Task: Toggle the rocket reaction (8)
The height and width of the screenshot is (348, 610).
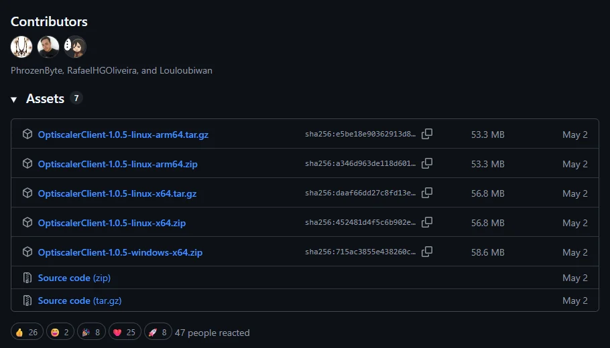Action: (158, 332)
